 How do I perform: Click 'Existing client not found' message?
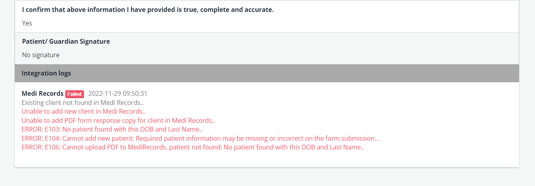pos(82,103)
